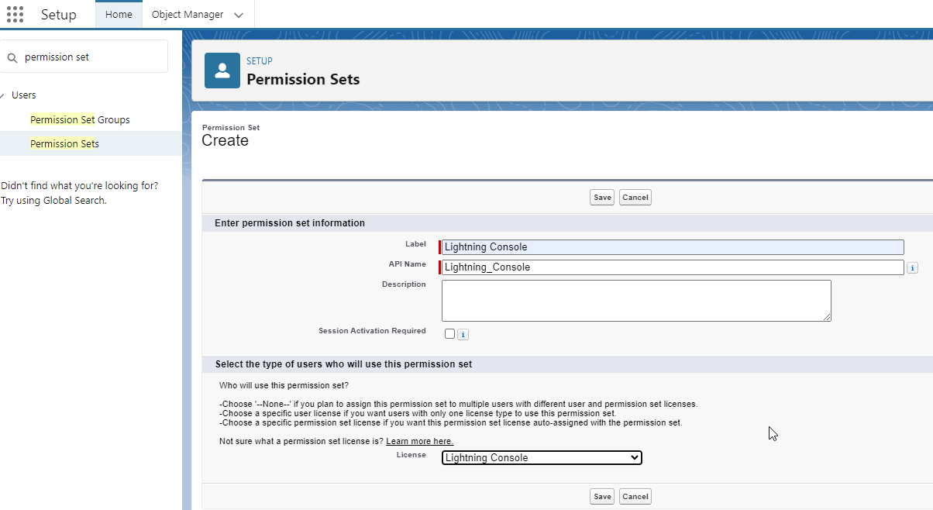Enable the Session Activation Required checkbox
The width and height of the screenshot is (933, 510).
[449, 333]
